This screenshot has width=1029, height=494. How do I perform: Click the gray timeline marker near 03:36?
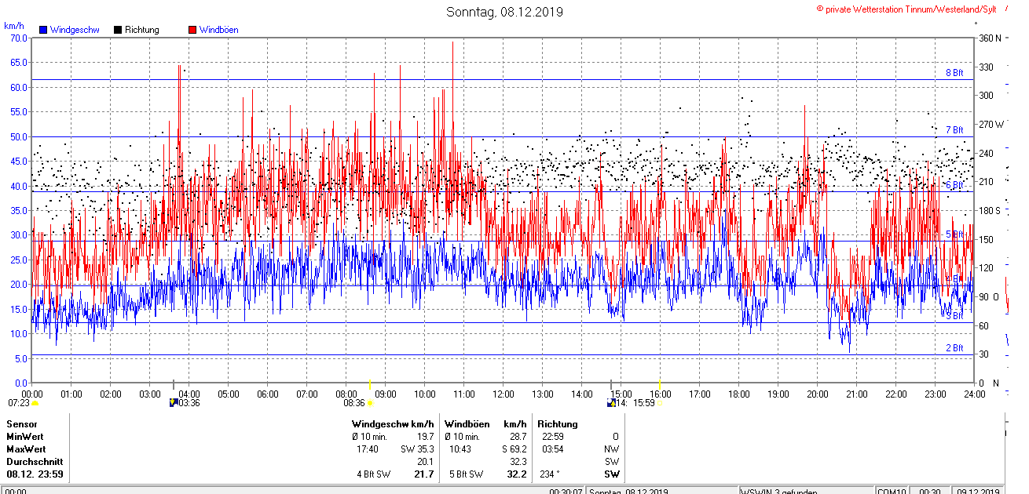(174, 383)
